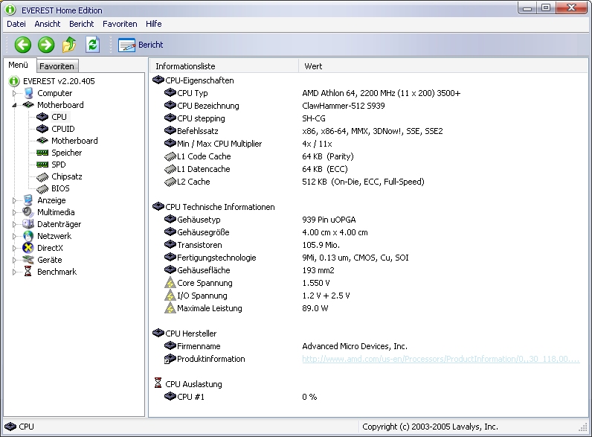The height and width of the screenshot is (437, 592).
Task: Open the Bericht menu in menu bar
Action: point(82,24)
